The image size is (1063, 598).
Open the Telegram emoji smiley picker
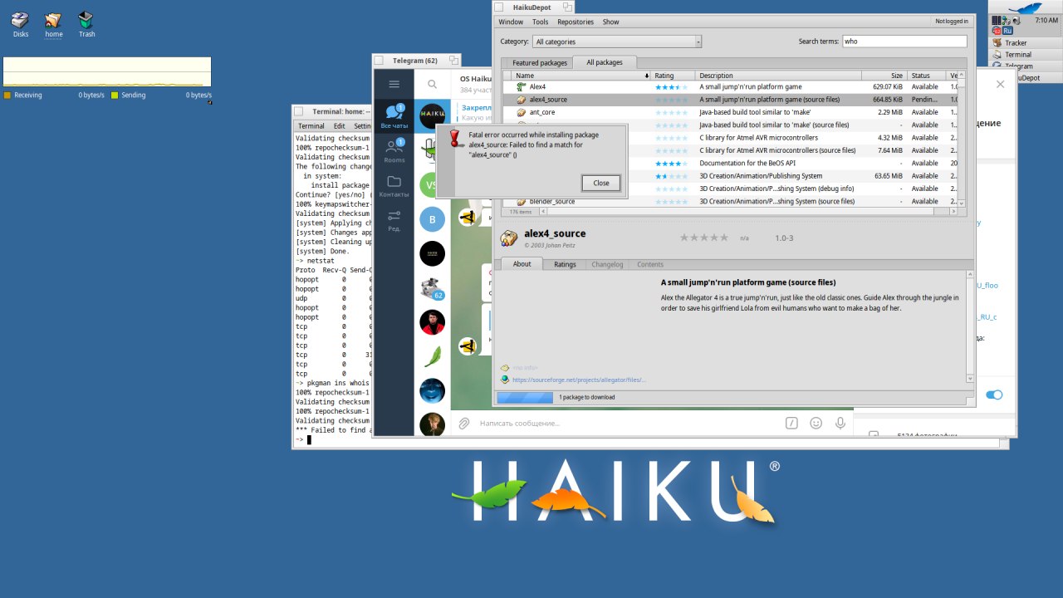point(816,423)
